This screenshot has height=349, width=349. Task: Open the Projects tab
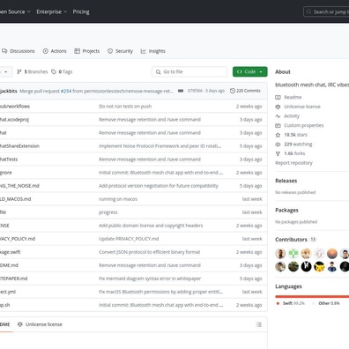coord(87,51)
